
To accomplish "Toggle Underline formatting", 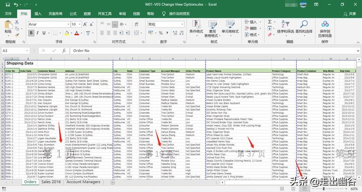I will point(44,33).
